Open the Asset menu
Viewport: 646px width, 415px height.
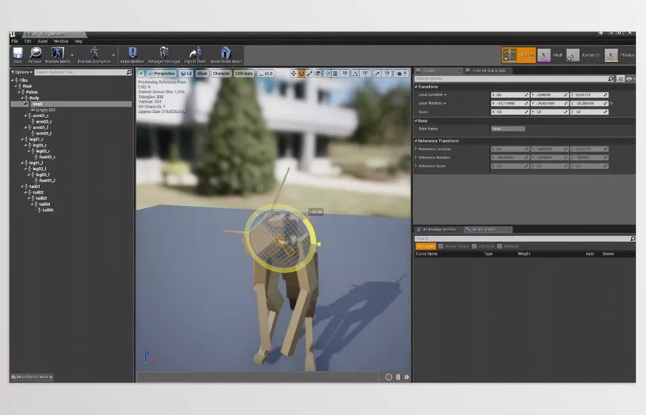[42, 41]
